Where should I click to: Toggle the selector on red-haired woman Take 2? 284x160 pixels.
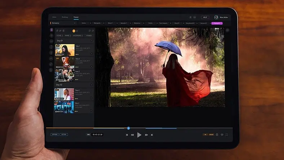click(92, 66)
